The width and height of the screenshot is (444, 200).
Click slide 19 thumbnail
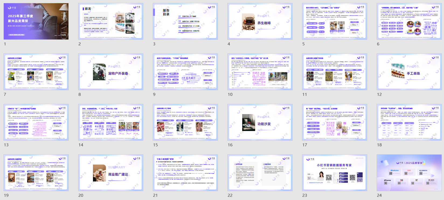[36, 173]
